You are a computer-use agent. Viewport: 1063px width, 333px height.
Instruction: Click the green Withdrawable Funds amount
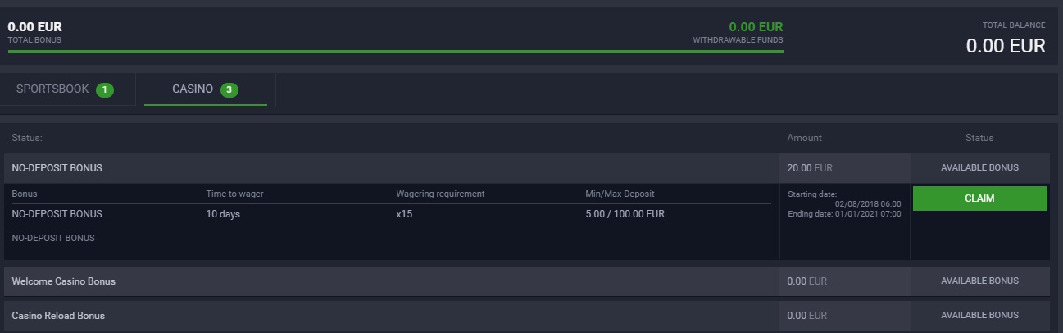tap(756, 26)
